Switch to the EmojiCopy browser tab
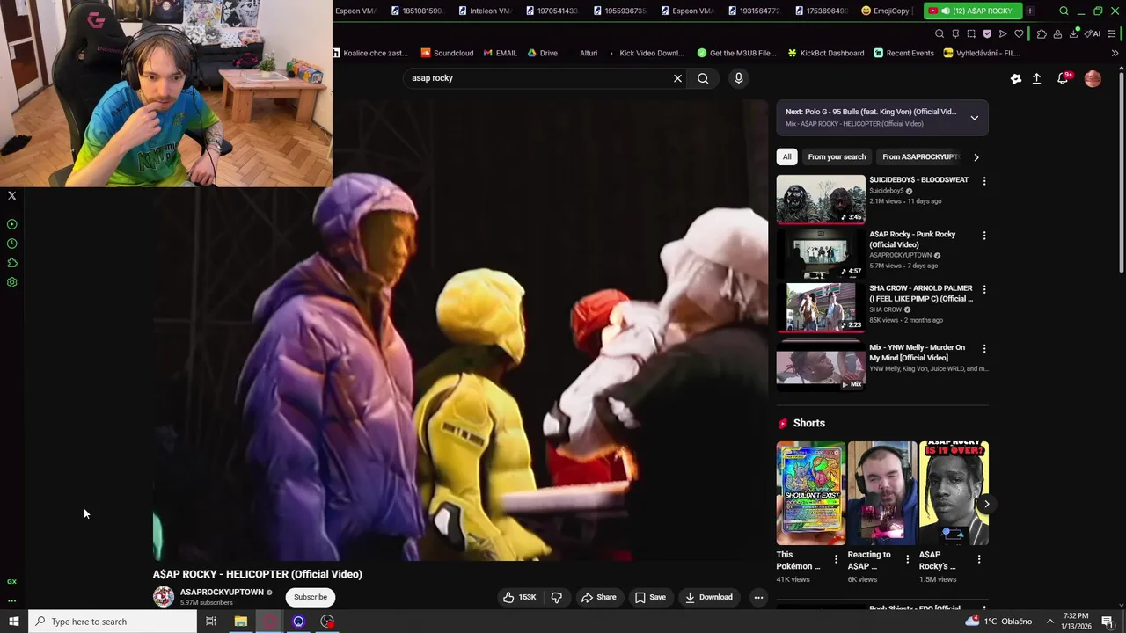Viewport: 1126px width, 633px height. coord(887,11)
